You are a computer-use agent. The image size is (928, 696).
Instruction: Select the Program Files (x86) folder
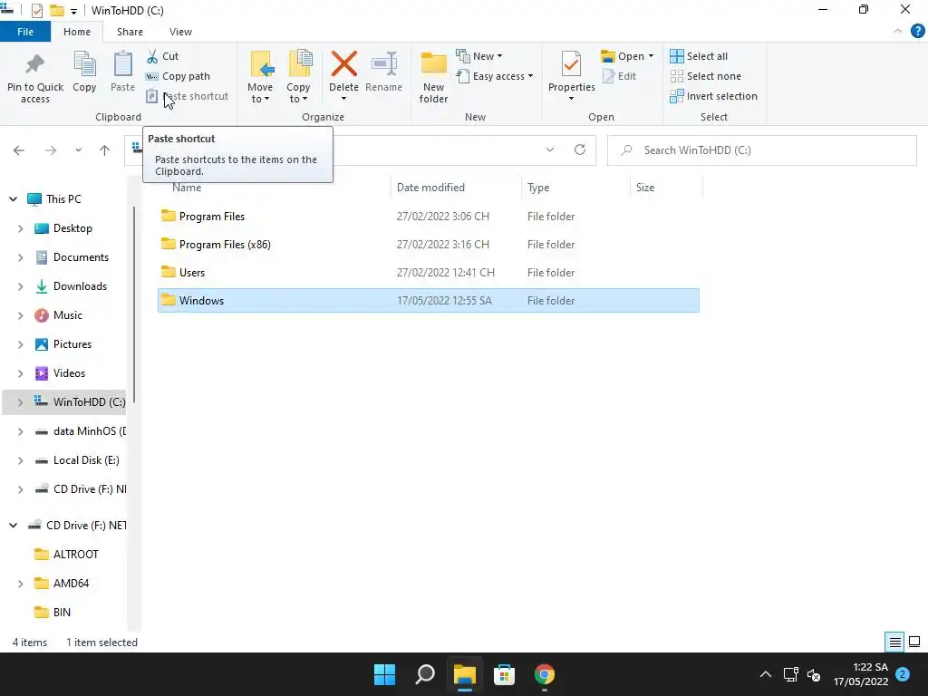[429, 245]
